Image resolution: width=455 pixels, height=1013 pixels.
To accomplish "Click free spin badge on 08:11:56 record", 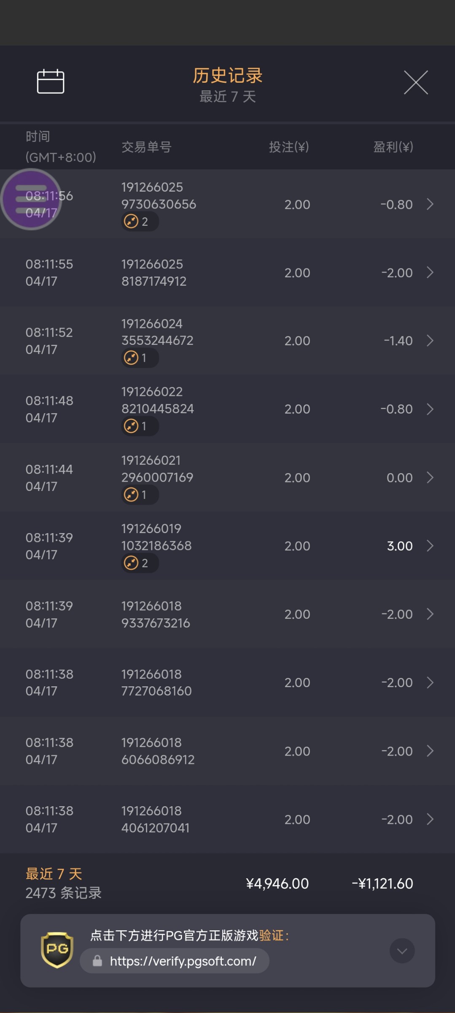I will point(140,222).
